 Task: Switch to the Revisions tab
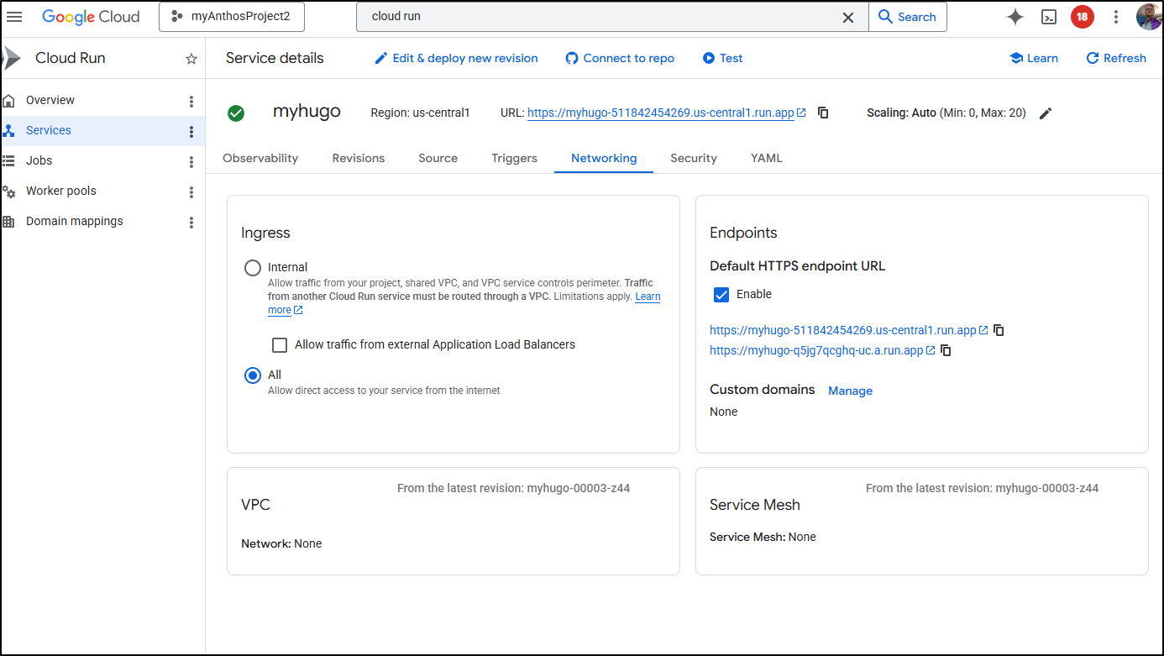358,158
